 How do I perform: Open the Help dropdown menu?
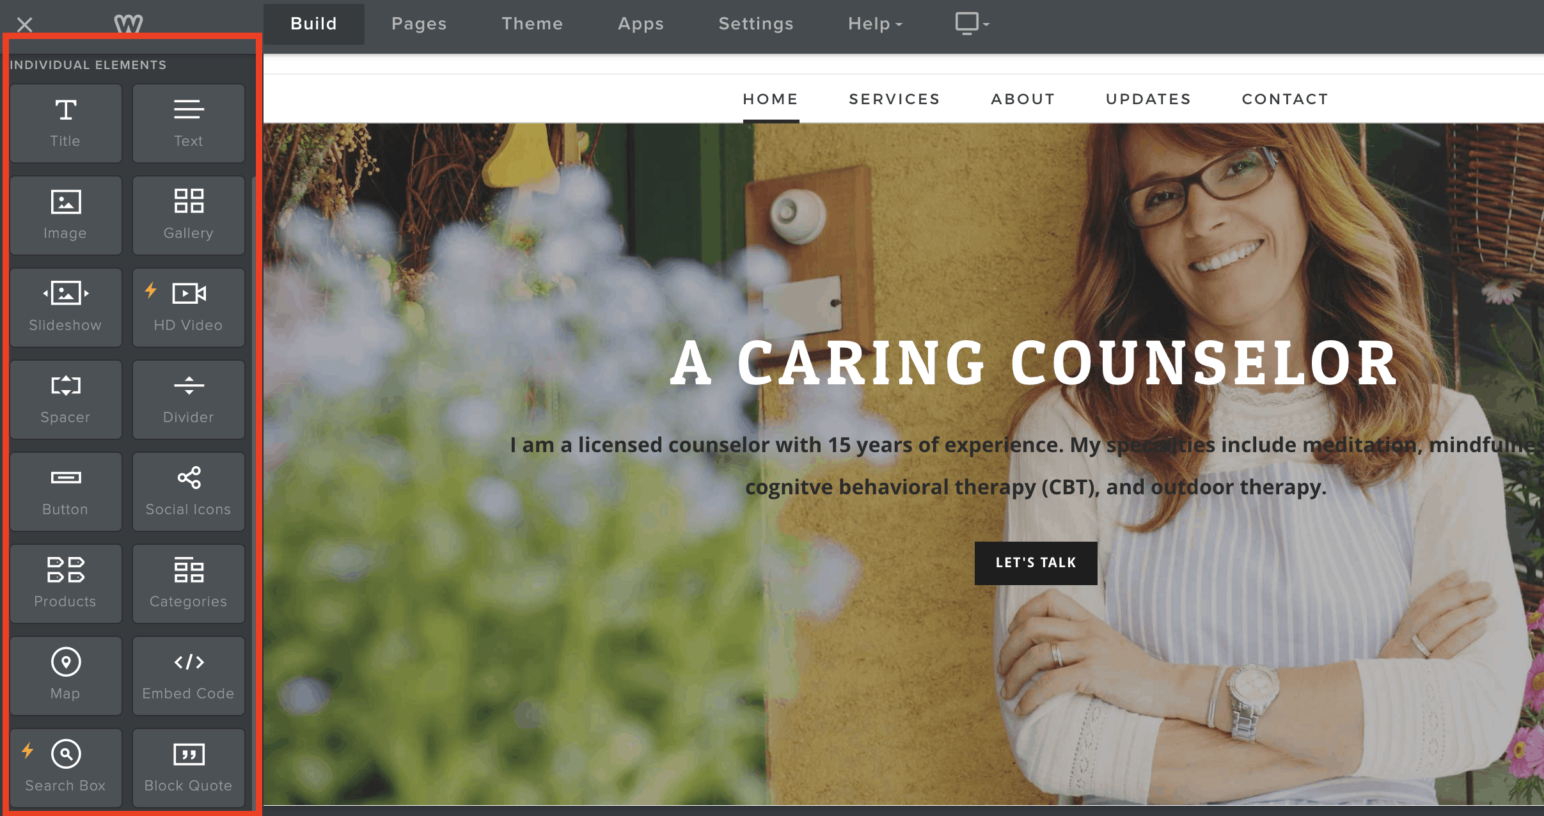[x=874, y=24]
